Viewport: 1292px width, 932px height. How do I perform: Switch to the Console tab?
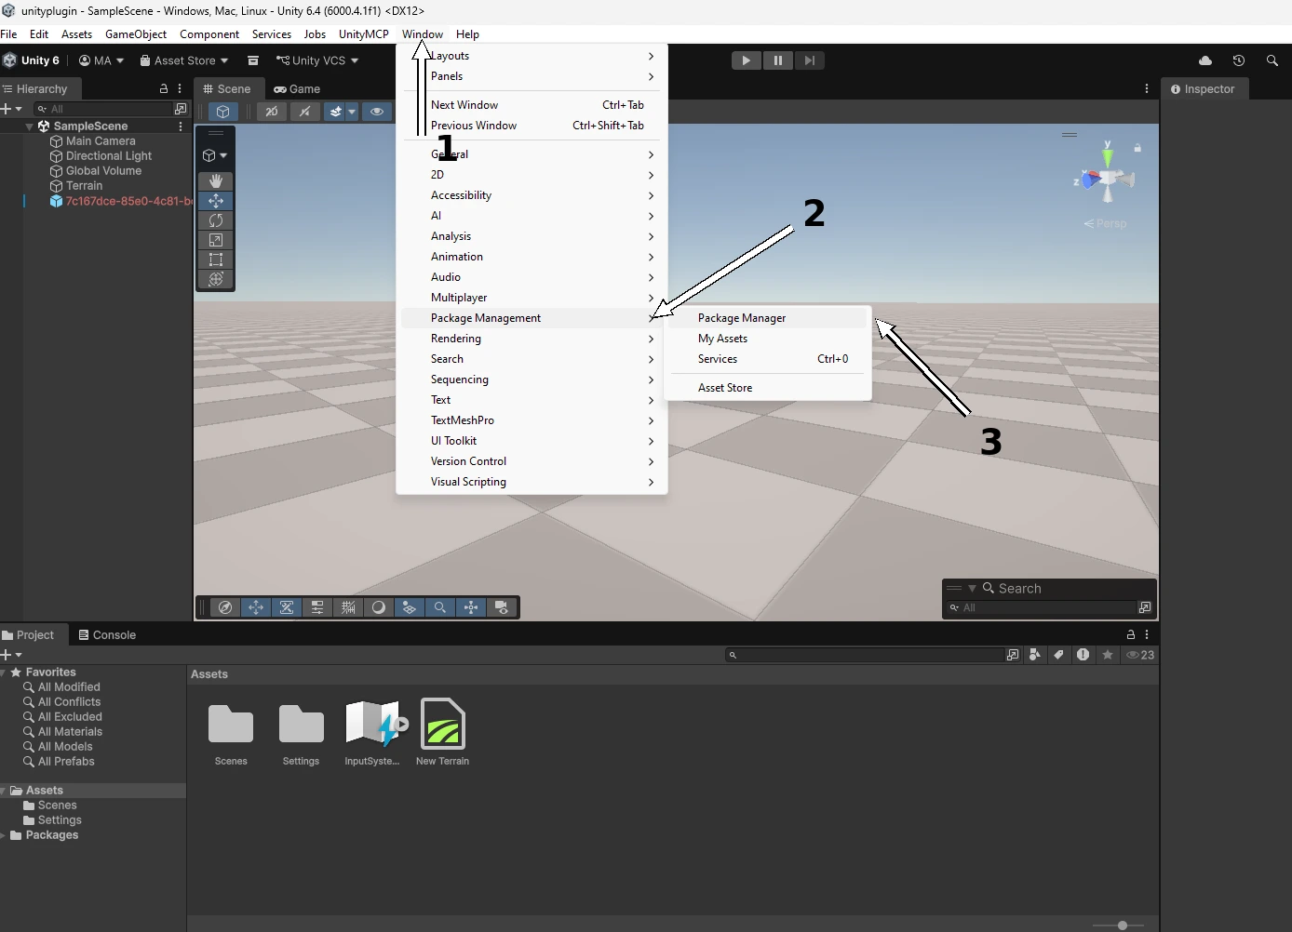[107, 635]
